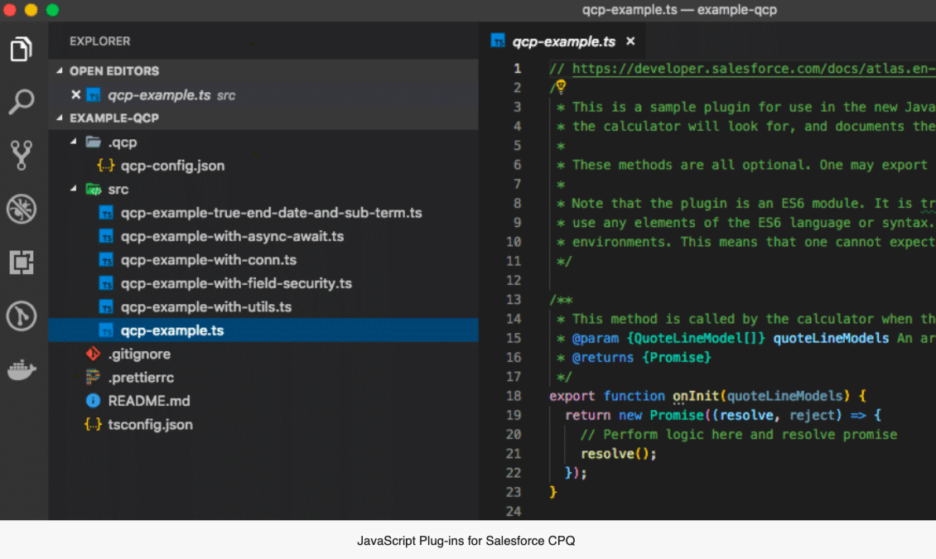Screen dimensions: 936x559
Task: Click the lightbulb quick-fix icon on line 2
Action: coord(560,87)
